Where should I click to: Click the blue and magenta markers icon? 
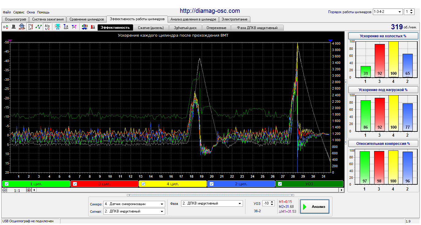tap(74, 27)
